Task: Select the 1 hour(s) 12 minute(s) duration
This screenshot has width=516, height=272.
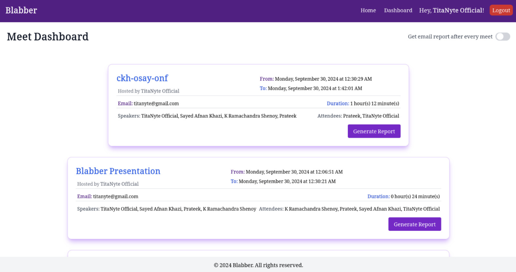Action: 374,104
